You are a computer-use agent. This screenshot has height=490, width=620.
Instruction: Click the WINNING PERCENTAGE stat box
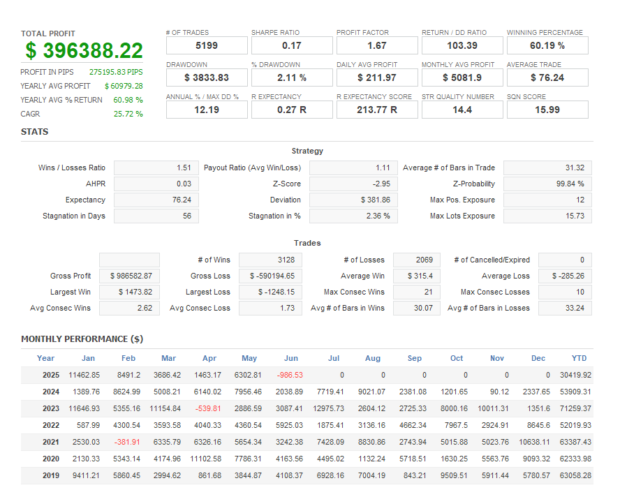[547, 45]
